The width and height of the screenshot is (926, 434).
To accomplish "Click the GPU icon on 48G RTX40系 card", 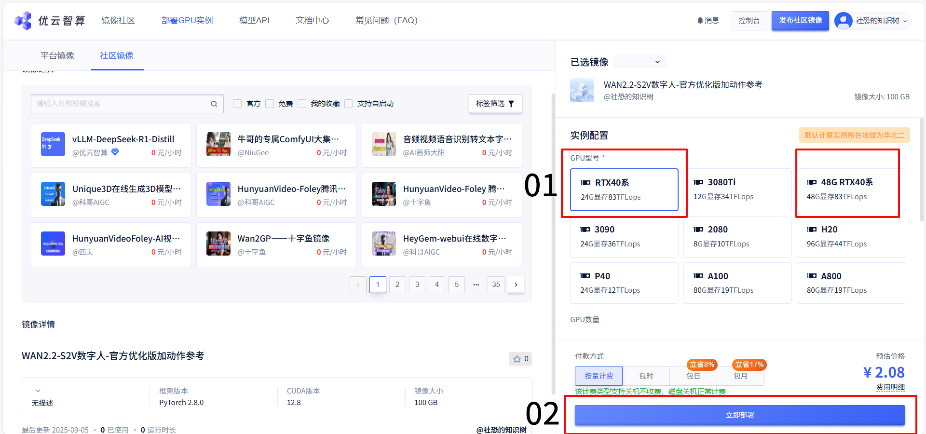I will [x=812, y=182].
